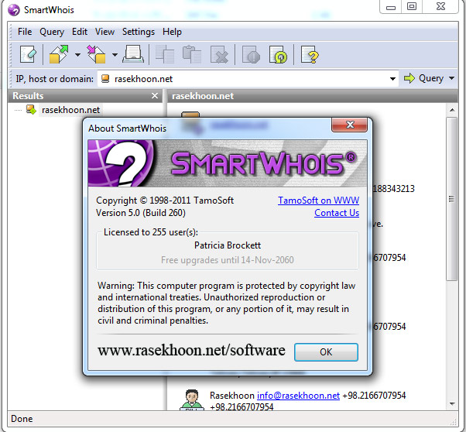This screenshot has width=466, height=432.
Task: Click the SmartWhois title bar app icon
Action: (14, 10)
